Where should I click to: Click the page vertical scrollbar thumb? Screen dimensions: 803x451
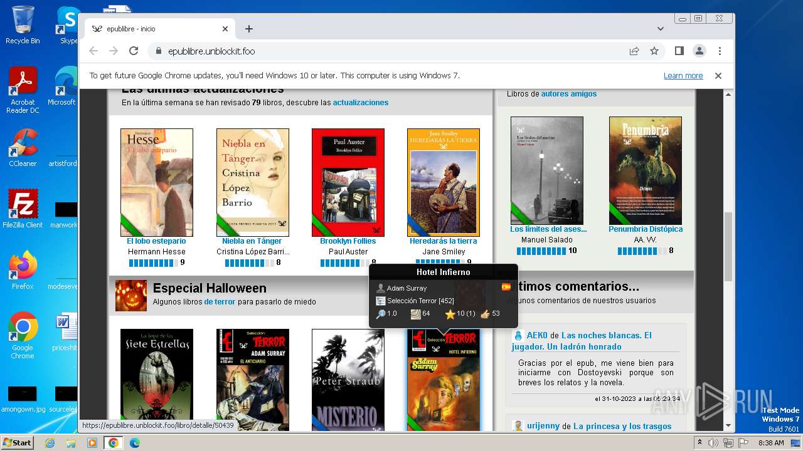click(728, 247)
